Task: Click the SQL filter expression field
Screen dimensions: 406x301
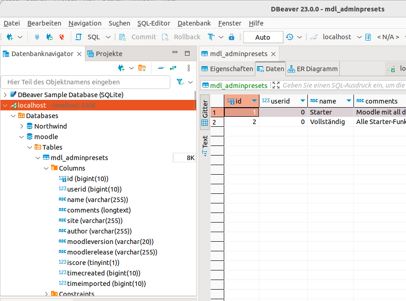Action: (x=343, y=85)
